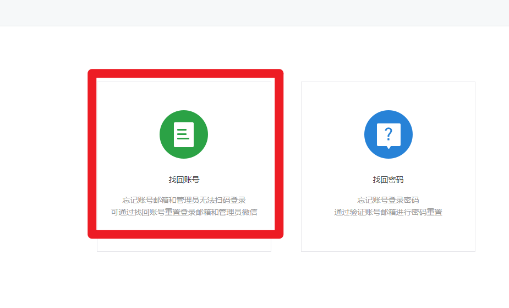Click text 可通过找回账号重置登录邮箱和管理员微信
This screenshot has height=308, width=509.
click(184, 212)
